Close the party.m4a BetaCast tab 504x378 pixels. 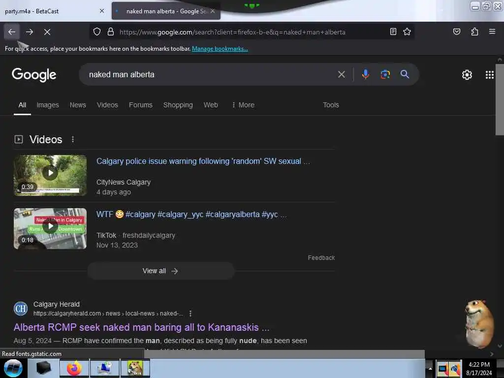pyautogui.click(x=102, y=11)
